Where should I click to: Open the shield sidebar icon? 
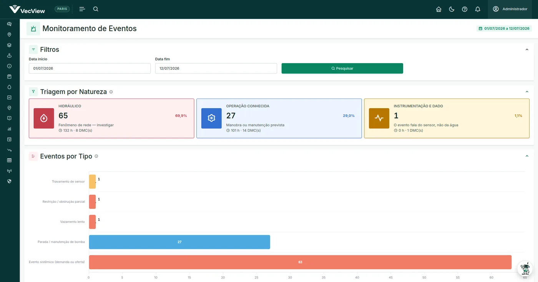9,181
